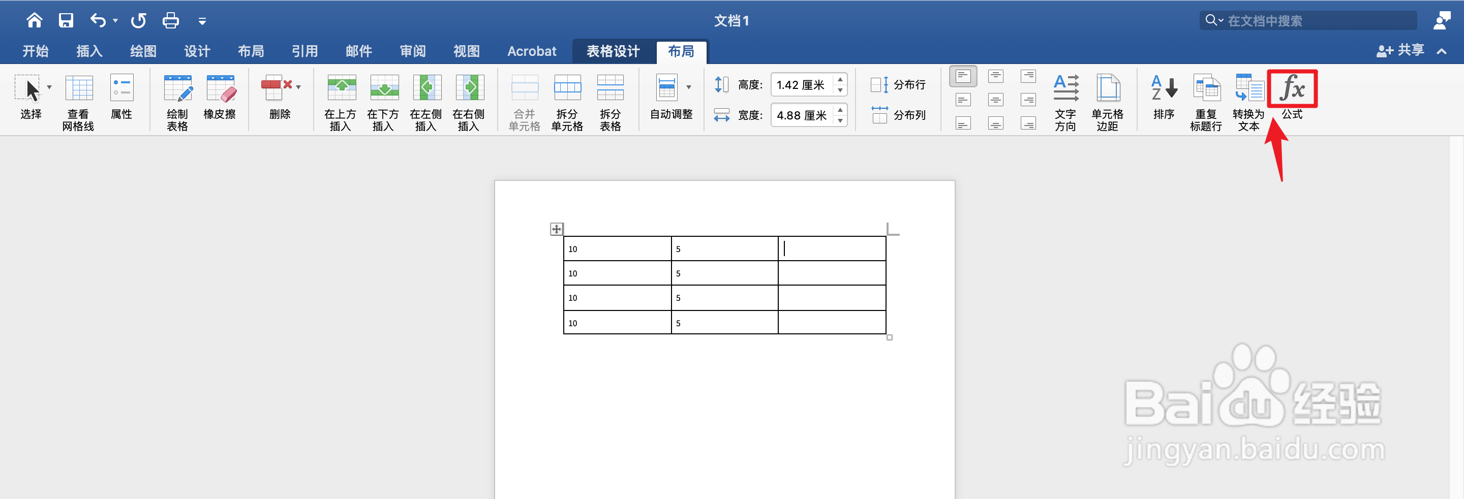Decrease column width with the down stepper

click(840, 121)
